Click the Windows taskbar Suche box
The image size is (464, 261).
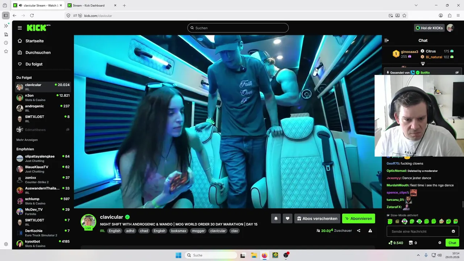pos(211,255)
